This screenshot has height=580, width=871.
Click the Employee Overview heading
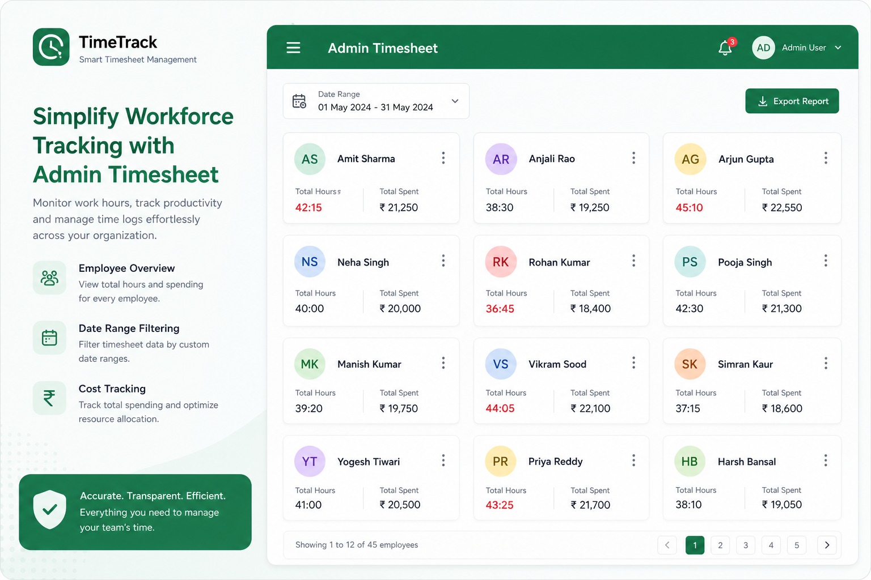coord(127,268)
